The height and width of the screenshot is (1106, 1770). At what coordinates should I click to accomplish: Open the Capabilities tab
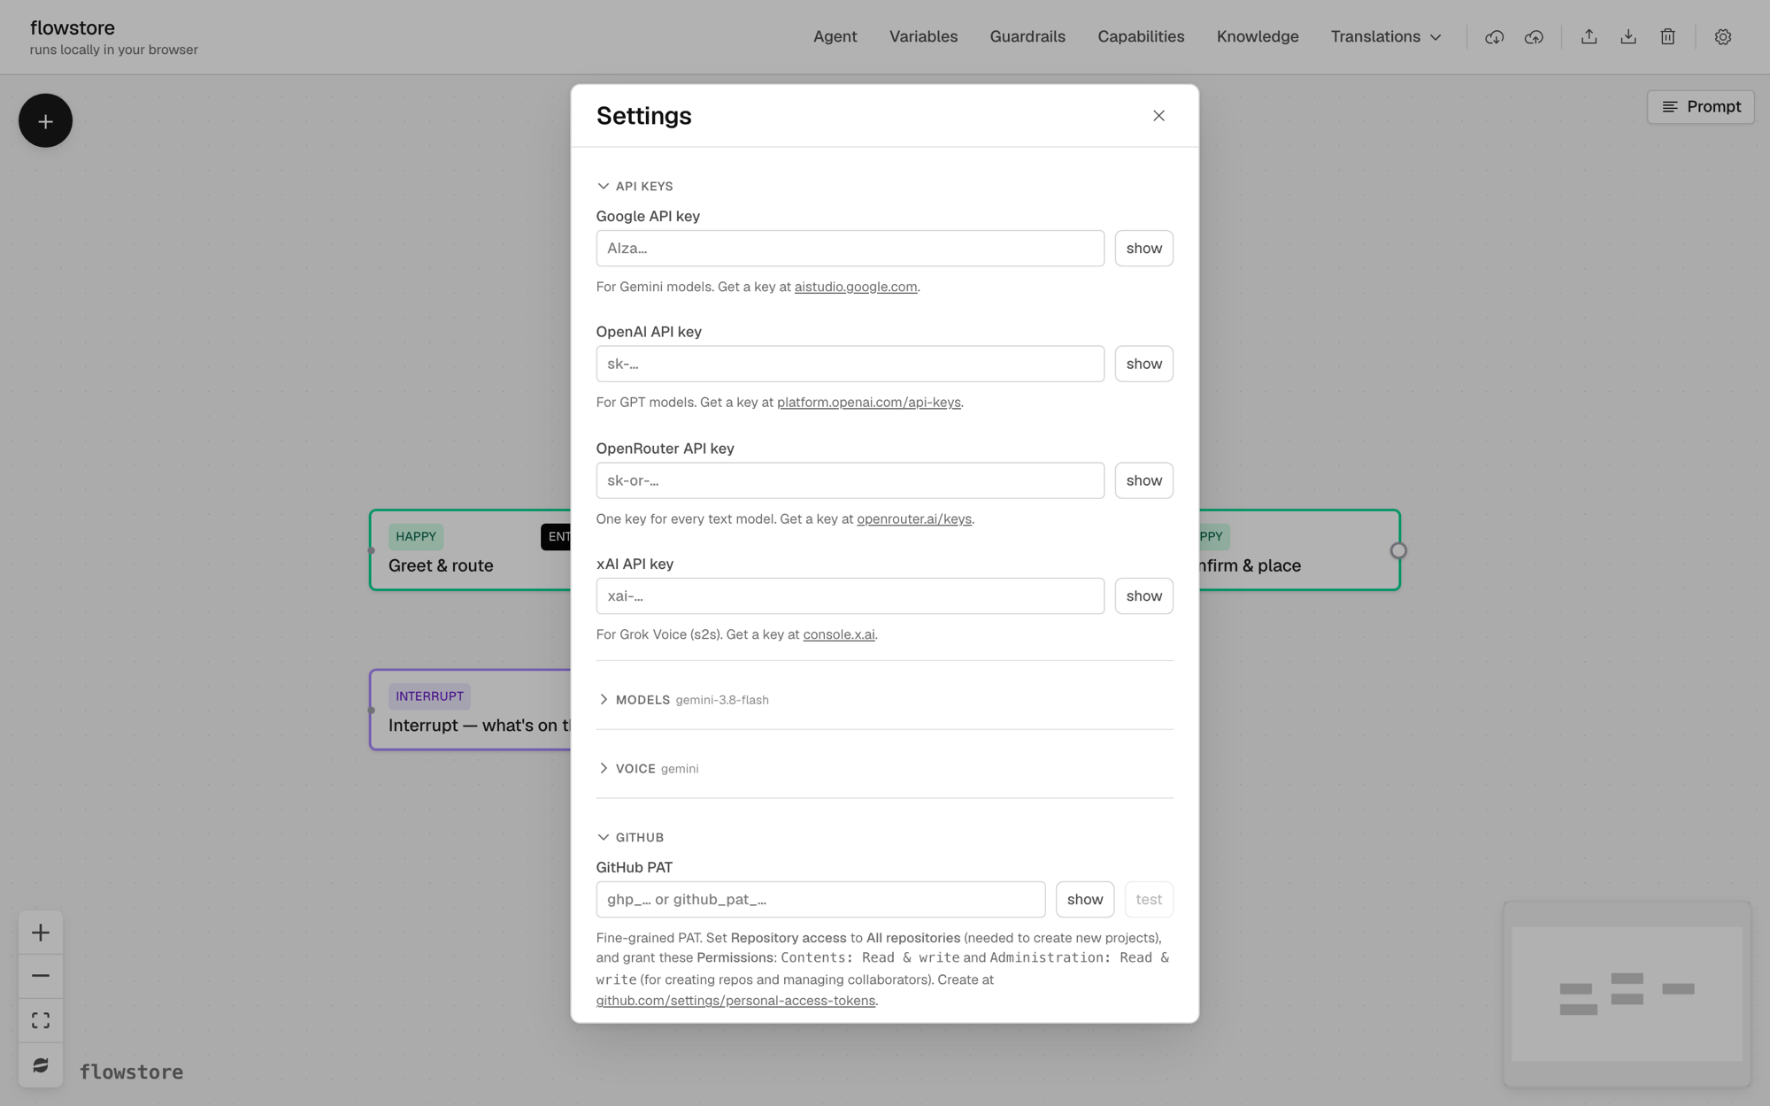click(x=1141, y=37)
